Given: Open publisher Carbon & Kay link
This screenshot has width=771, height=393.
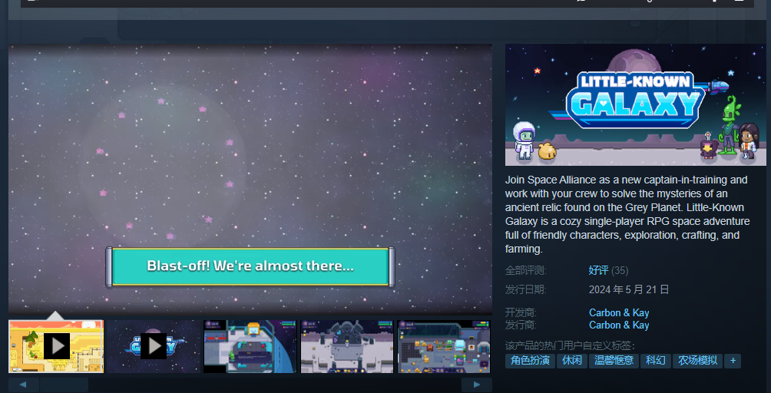Looking at the screenshot, I should coord(619,325).
